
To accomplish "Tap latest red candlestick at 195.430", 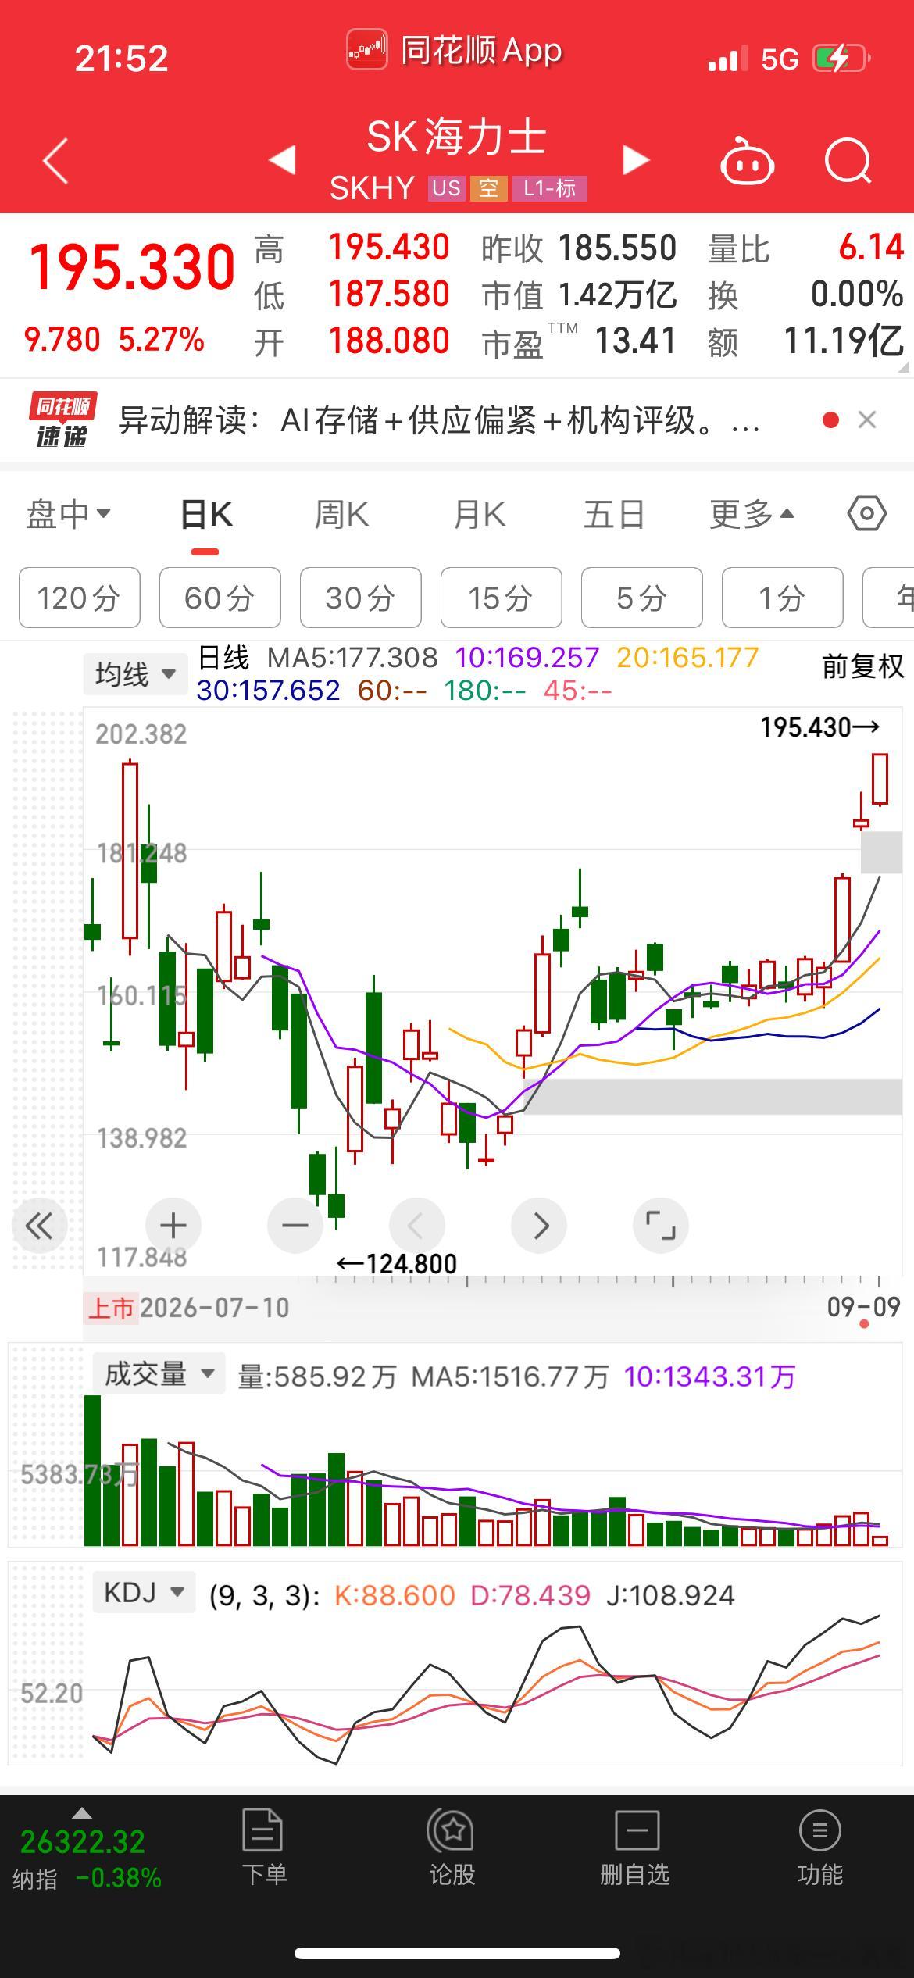I will click(880, 779).
